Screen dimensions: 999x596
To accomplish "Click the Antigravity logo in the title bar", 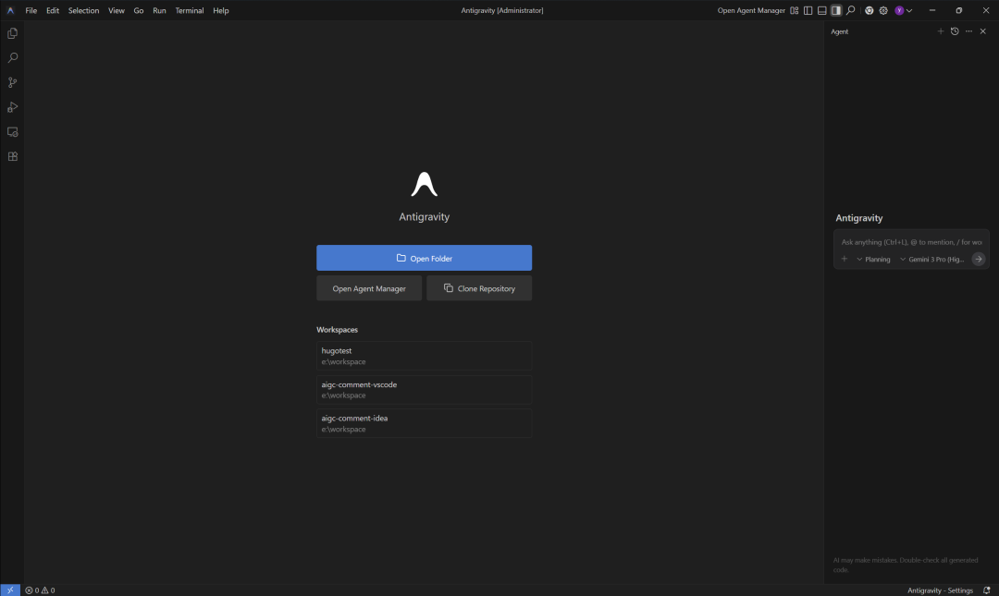I will tap(10, 10).
